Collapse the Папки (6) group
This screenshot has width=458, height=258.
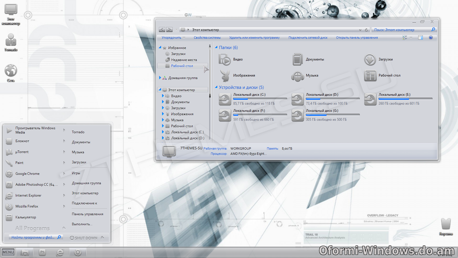coord(216,47)
